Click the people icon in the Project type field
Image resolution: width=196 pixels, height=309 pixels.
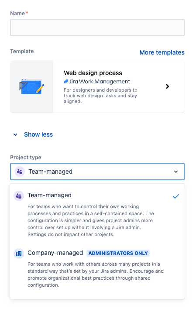coord(20,172)
